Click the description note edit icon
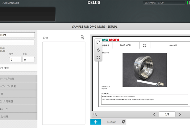 82,37
